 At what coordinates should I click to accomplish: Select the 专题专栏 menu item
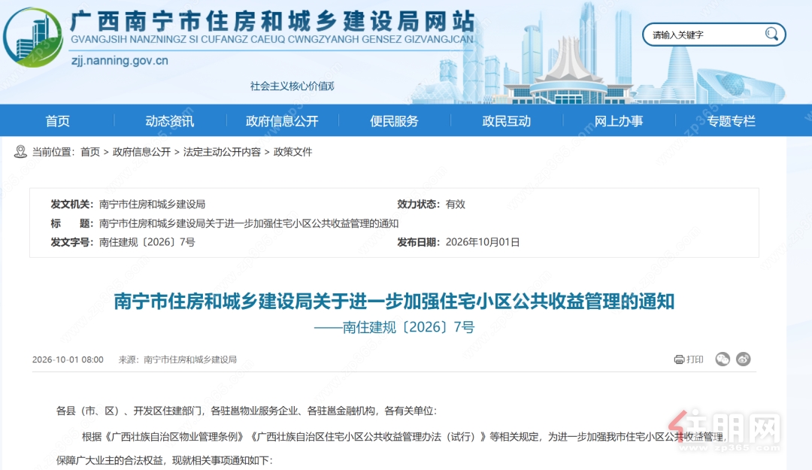(732, 121)
